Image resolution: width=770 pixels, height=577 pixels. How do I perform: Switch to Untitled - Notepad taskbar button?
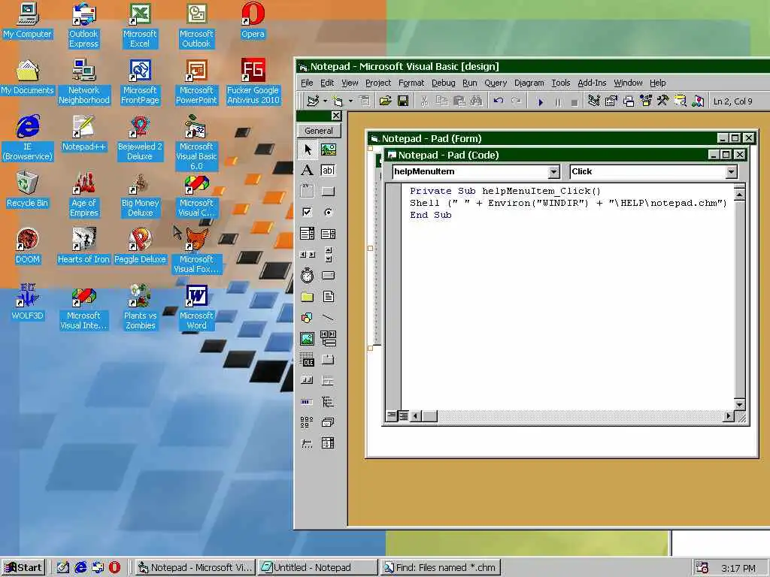click(x=317, y=568)
